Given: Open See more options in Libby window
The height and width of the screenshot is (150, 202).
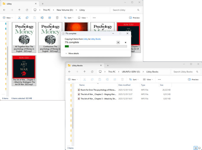Looking at the screenshot, I should pyautogui.click(x=94, y=18).
